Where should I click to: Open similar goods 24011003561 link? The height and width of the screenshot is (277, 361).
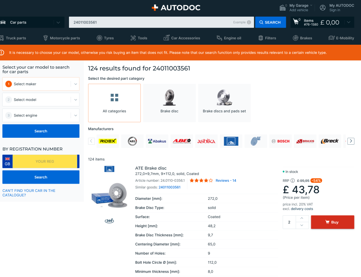[169, 187]
